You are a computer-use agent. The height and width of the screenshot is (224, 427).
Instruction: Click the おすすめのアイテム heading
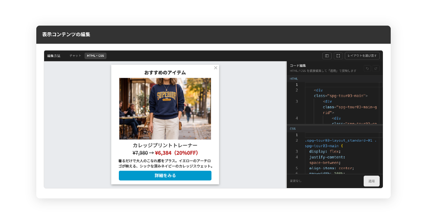[x=165, y=73]
